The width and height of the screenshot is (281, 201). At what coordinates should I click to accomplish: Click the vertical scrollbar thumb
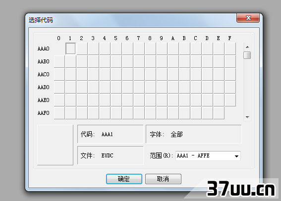pos(247,55)
